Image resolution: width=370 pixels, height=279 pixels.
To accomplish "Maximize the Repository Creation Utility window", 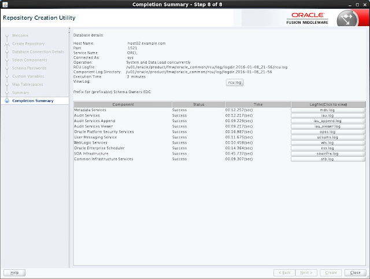I will point(357,5).
